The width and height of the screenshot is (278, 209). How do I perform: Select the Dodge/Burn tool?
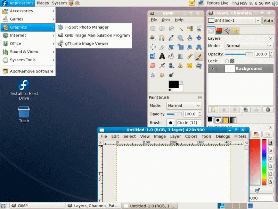(171, 75)
